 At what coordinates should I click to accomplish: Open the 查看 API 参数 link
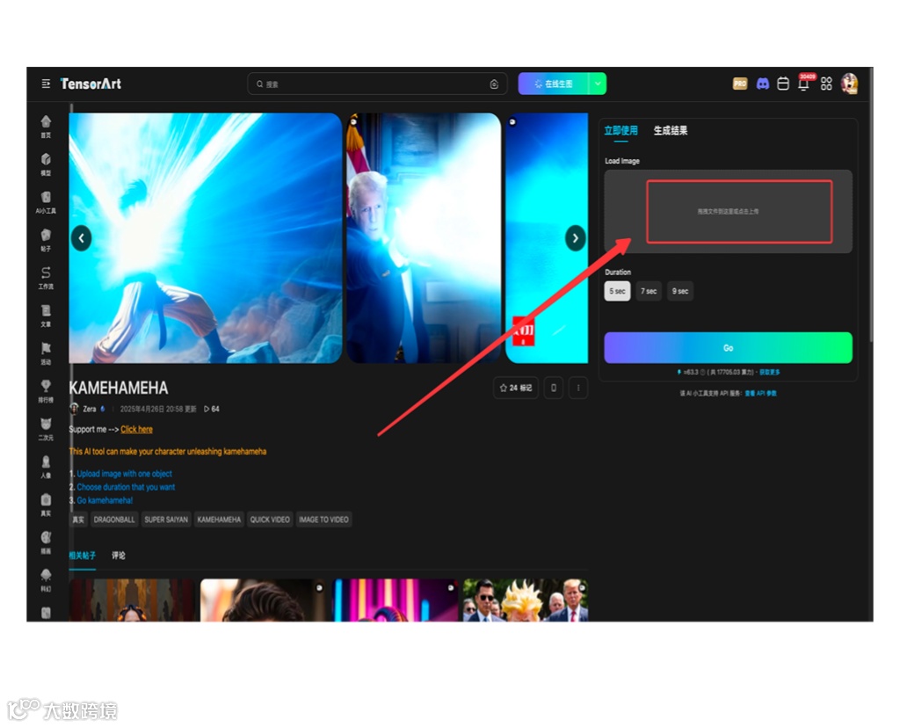pos(760,393)
